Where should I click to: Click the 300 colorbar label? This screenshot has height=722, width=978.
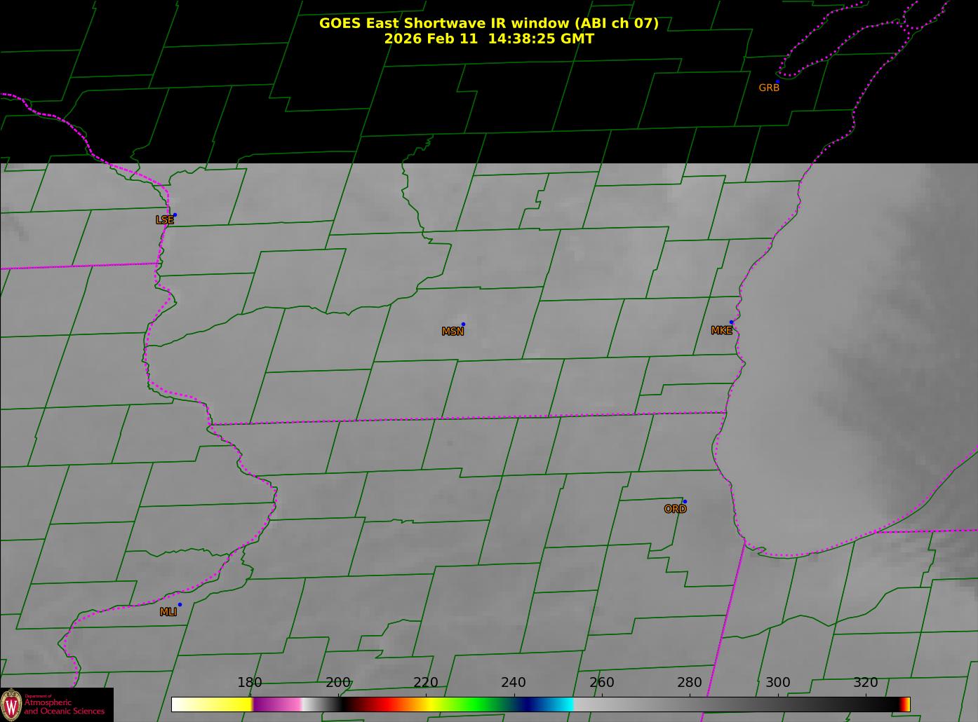click(777, 682)
